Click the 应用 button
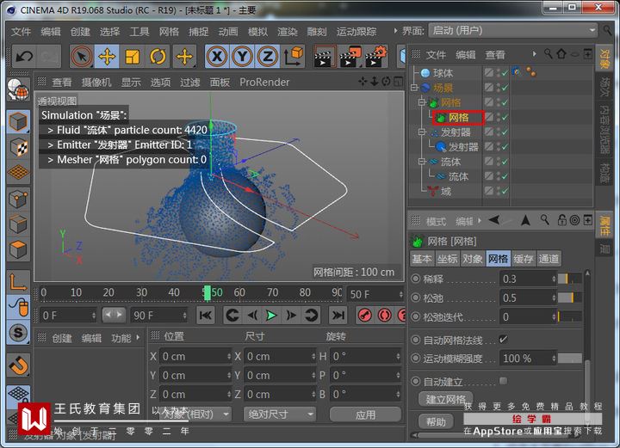620x448 pixels. tap(365, 414)
